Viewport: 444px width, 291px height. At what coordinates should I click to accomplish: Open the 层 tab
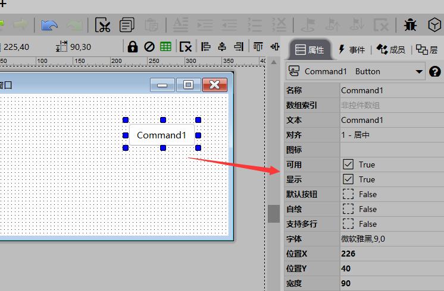point(427,50)
